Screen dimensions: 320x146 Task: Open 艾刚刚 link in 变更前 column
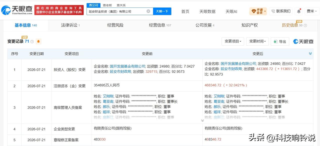pyautogui.click(x=108, y=96)
